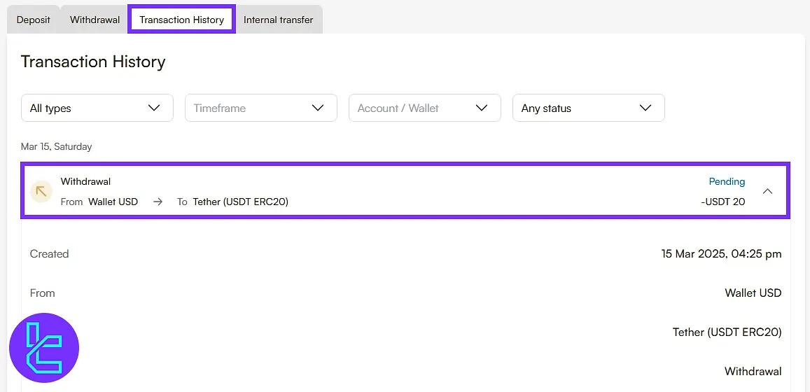
Task: Click the Pending status label
Action: pyautogui.click(x=727, y=182)
